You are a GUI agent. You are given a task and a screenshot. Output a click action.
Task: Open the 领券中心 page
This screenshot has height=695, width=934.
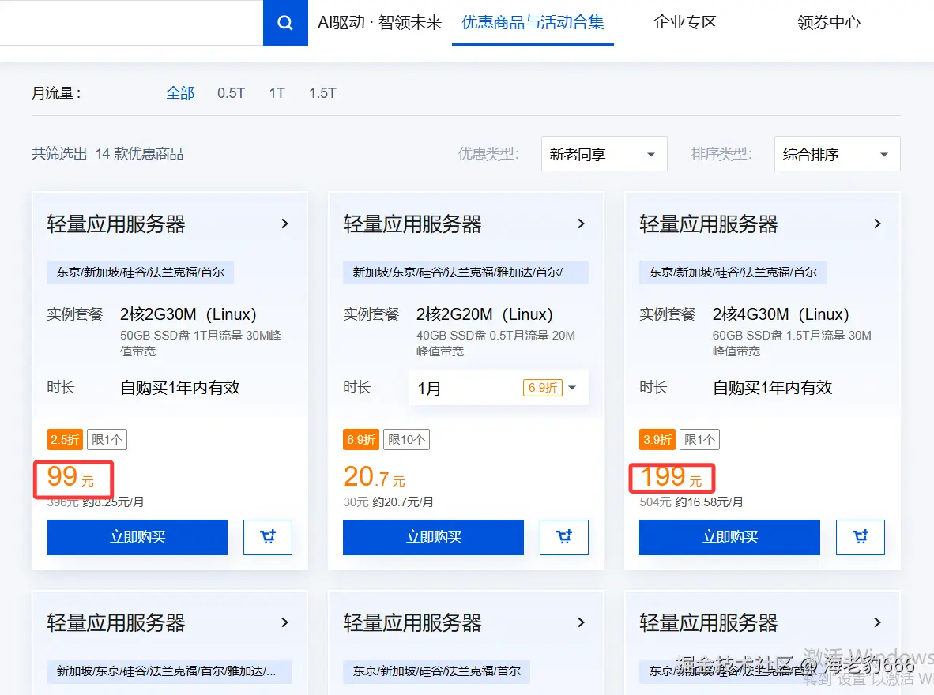(x=829, y=23)
